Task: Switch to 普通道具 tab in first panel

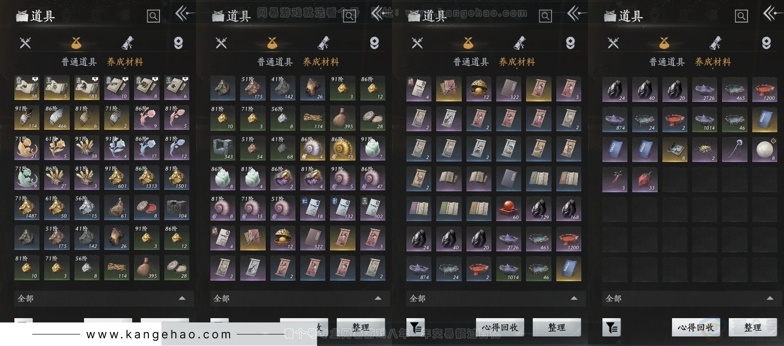Action: (x=79, y=62)
